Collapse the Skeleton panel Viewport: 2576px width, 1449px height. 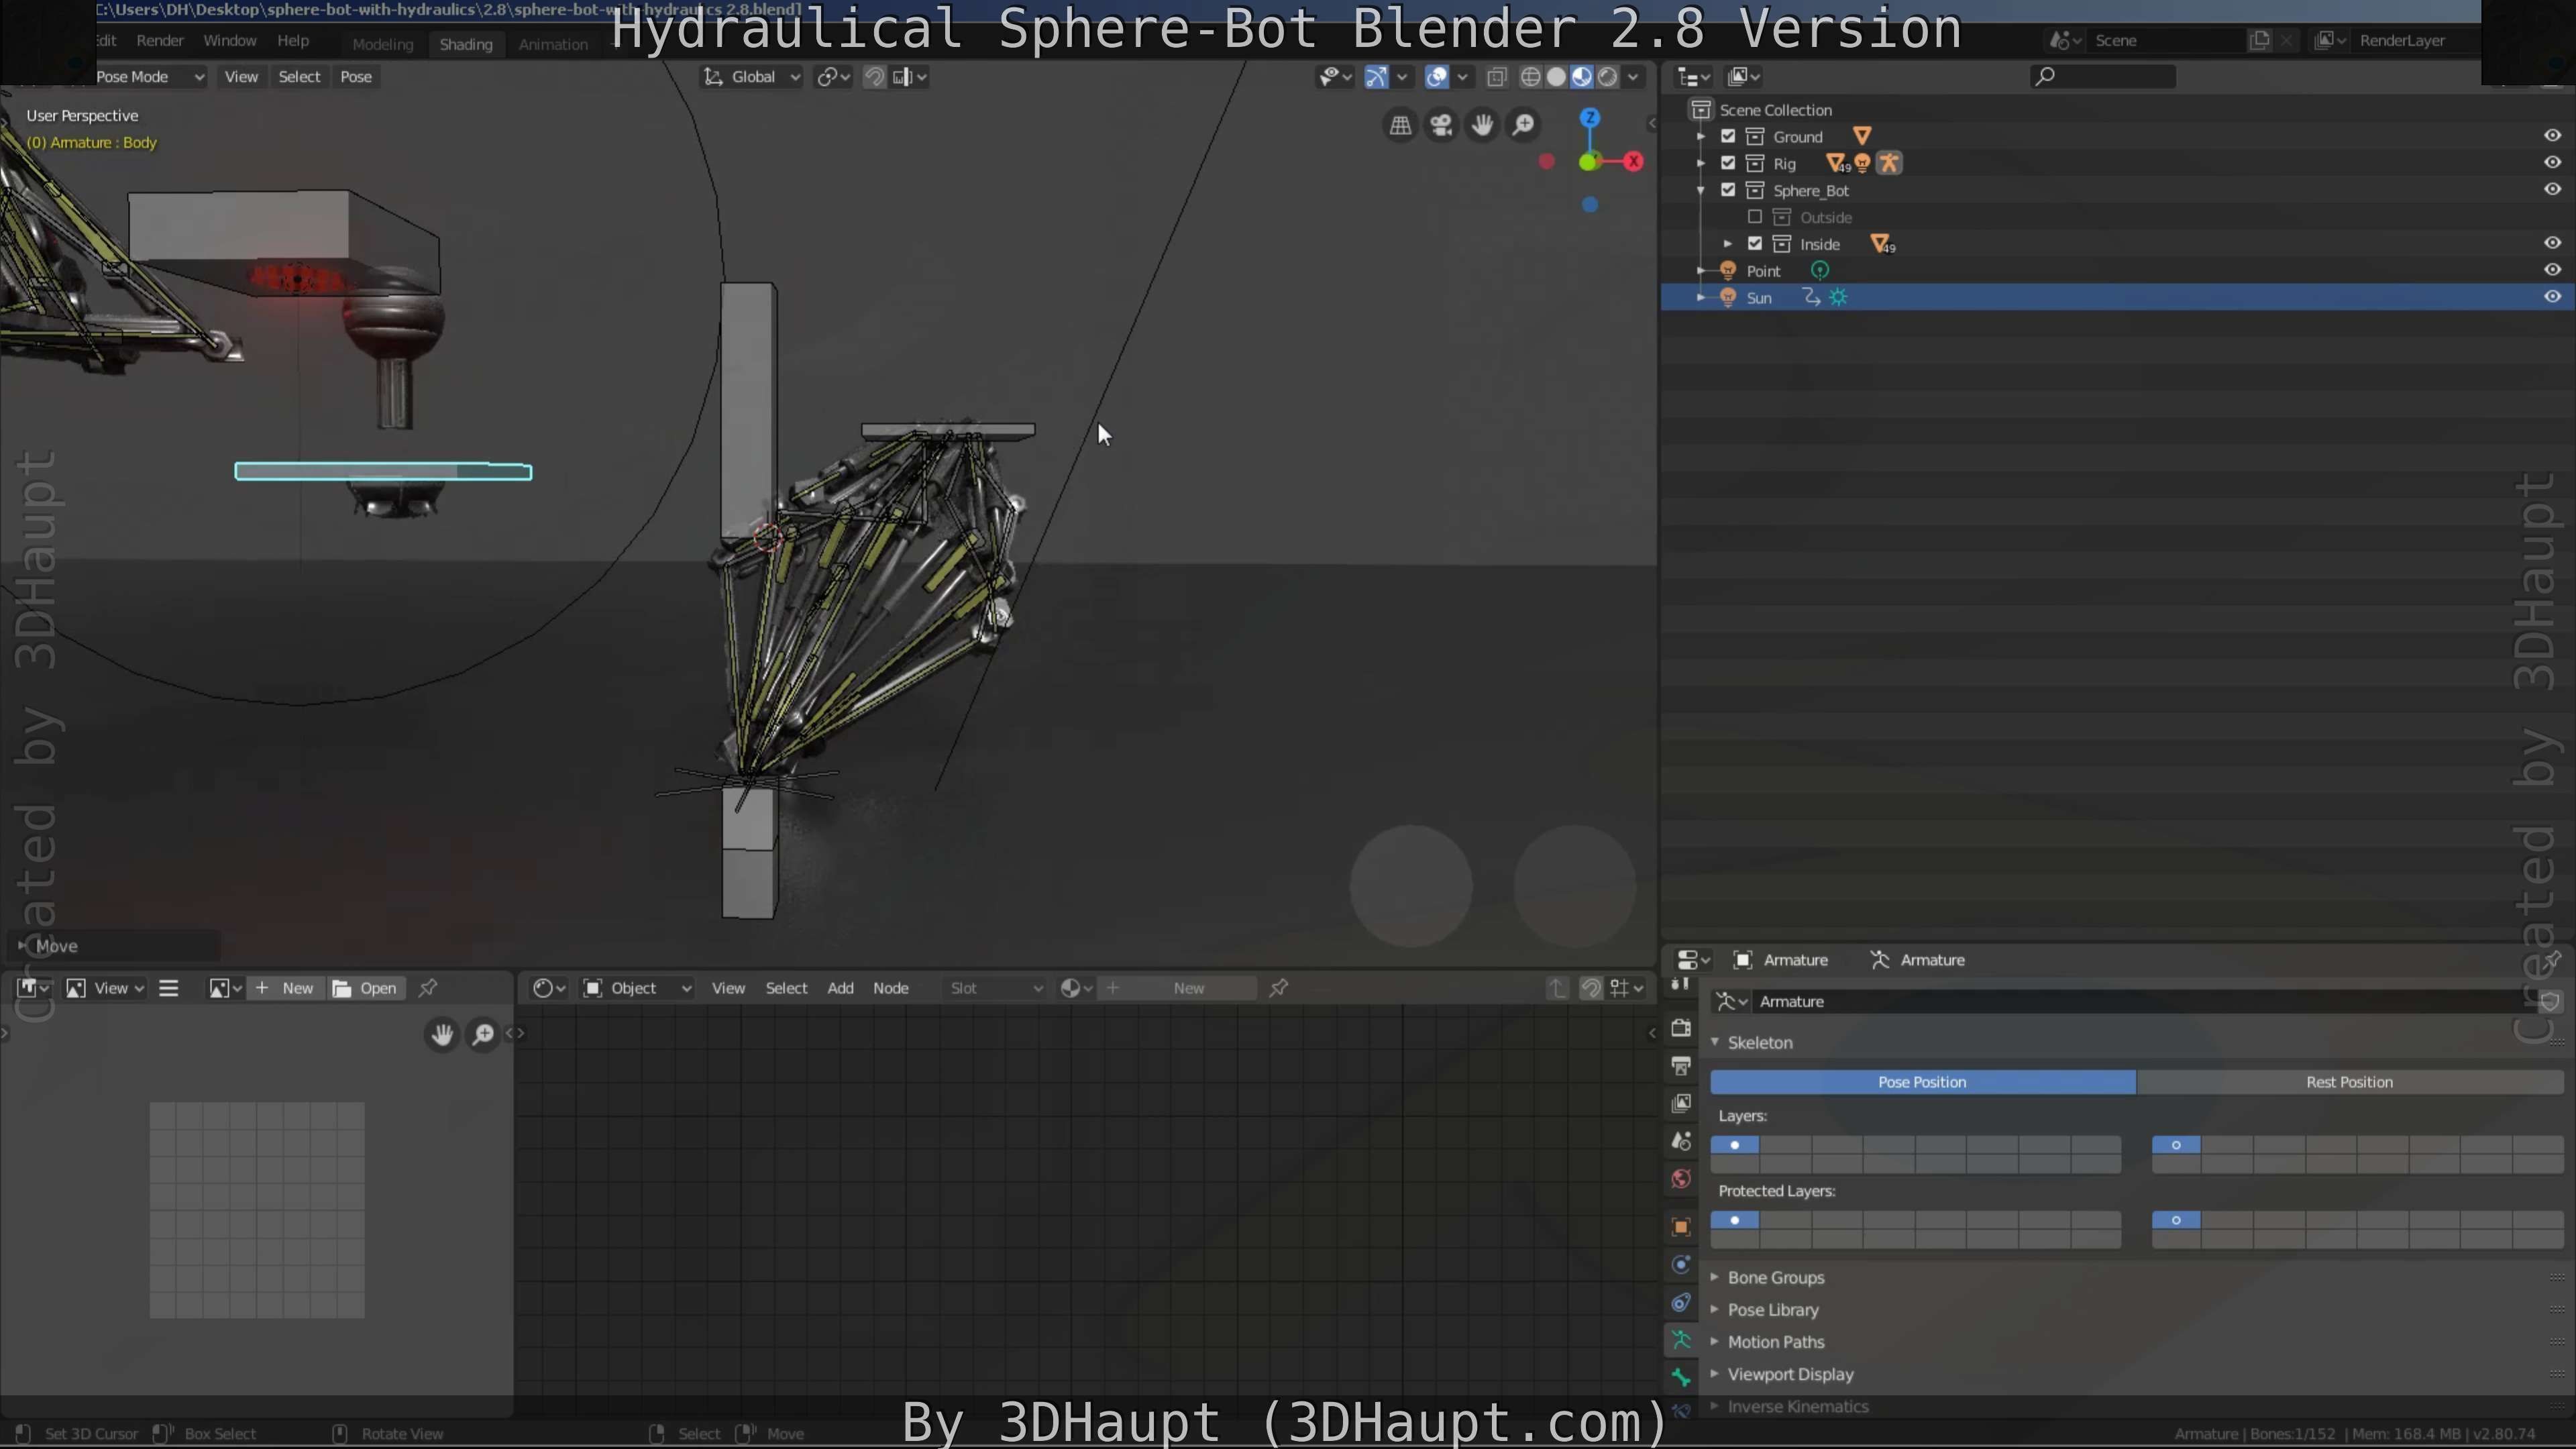point(1715,1042)
